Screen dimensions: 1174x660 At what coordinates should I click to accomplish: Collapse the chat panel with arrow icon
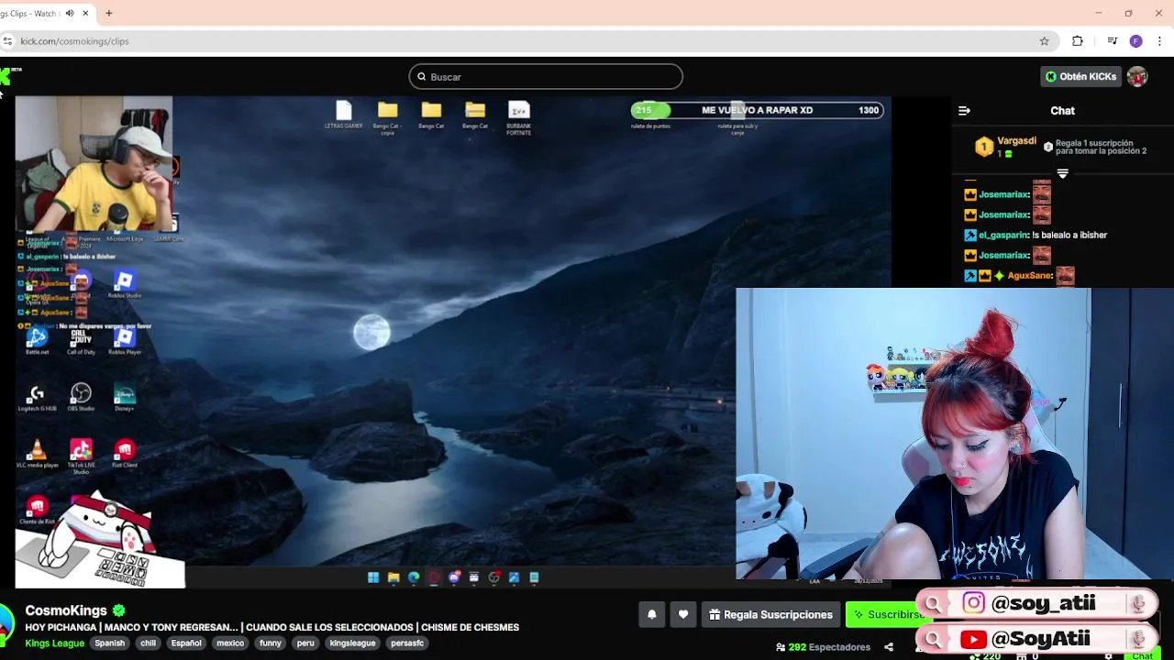pos(964,110)
